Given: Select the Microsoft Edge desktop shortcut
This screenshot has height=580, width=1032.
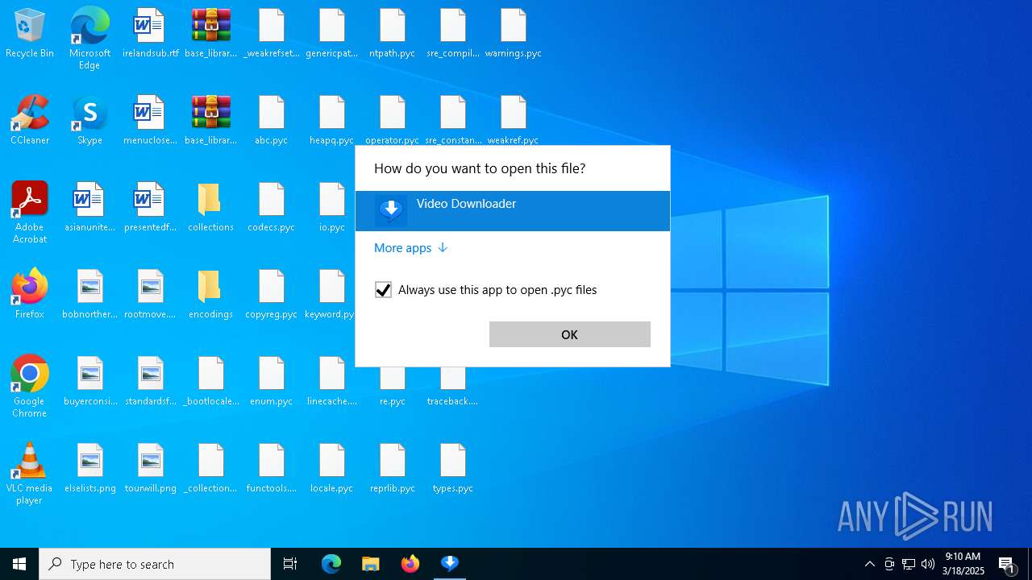Looking at the screenshot, I should [x=89, y=39].
